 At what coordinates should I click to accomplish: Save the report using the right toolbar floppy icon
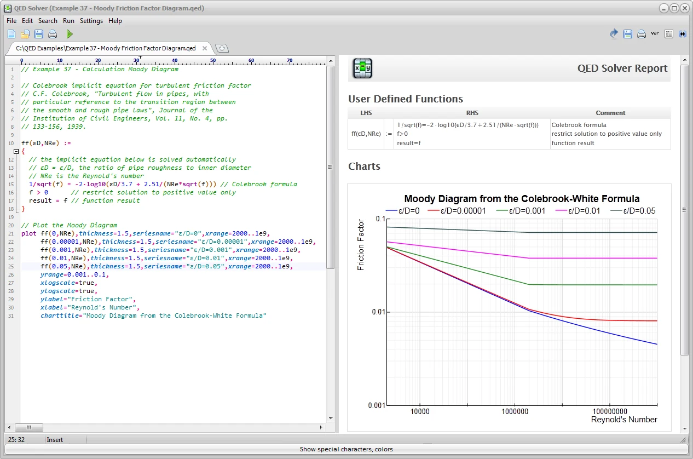coord(628,34)
